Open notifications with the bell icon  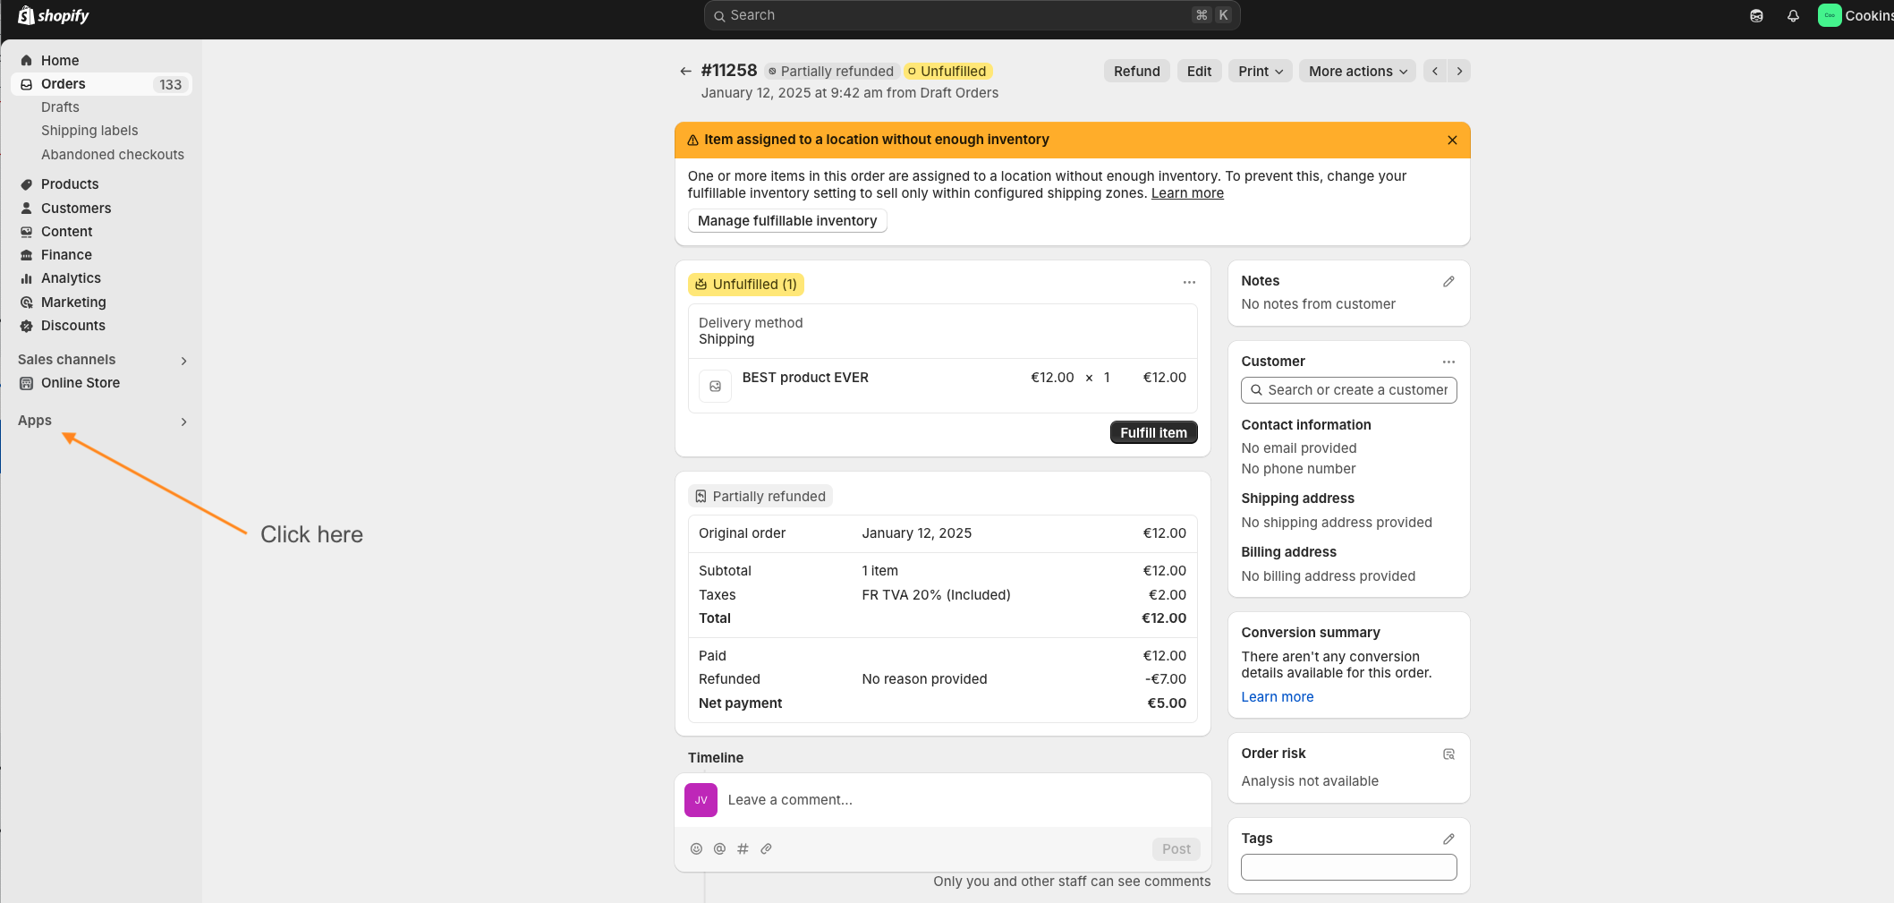point(1793,15)
